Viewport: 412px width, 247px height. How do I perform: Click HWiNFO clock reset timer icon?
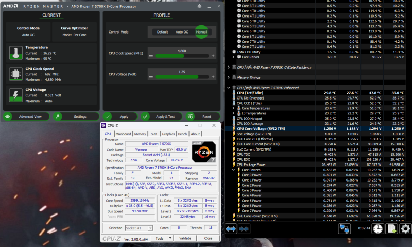click(x=378, y=229)
